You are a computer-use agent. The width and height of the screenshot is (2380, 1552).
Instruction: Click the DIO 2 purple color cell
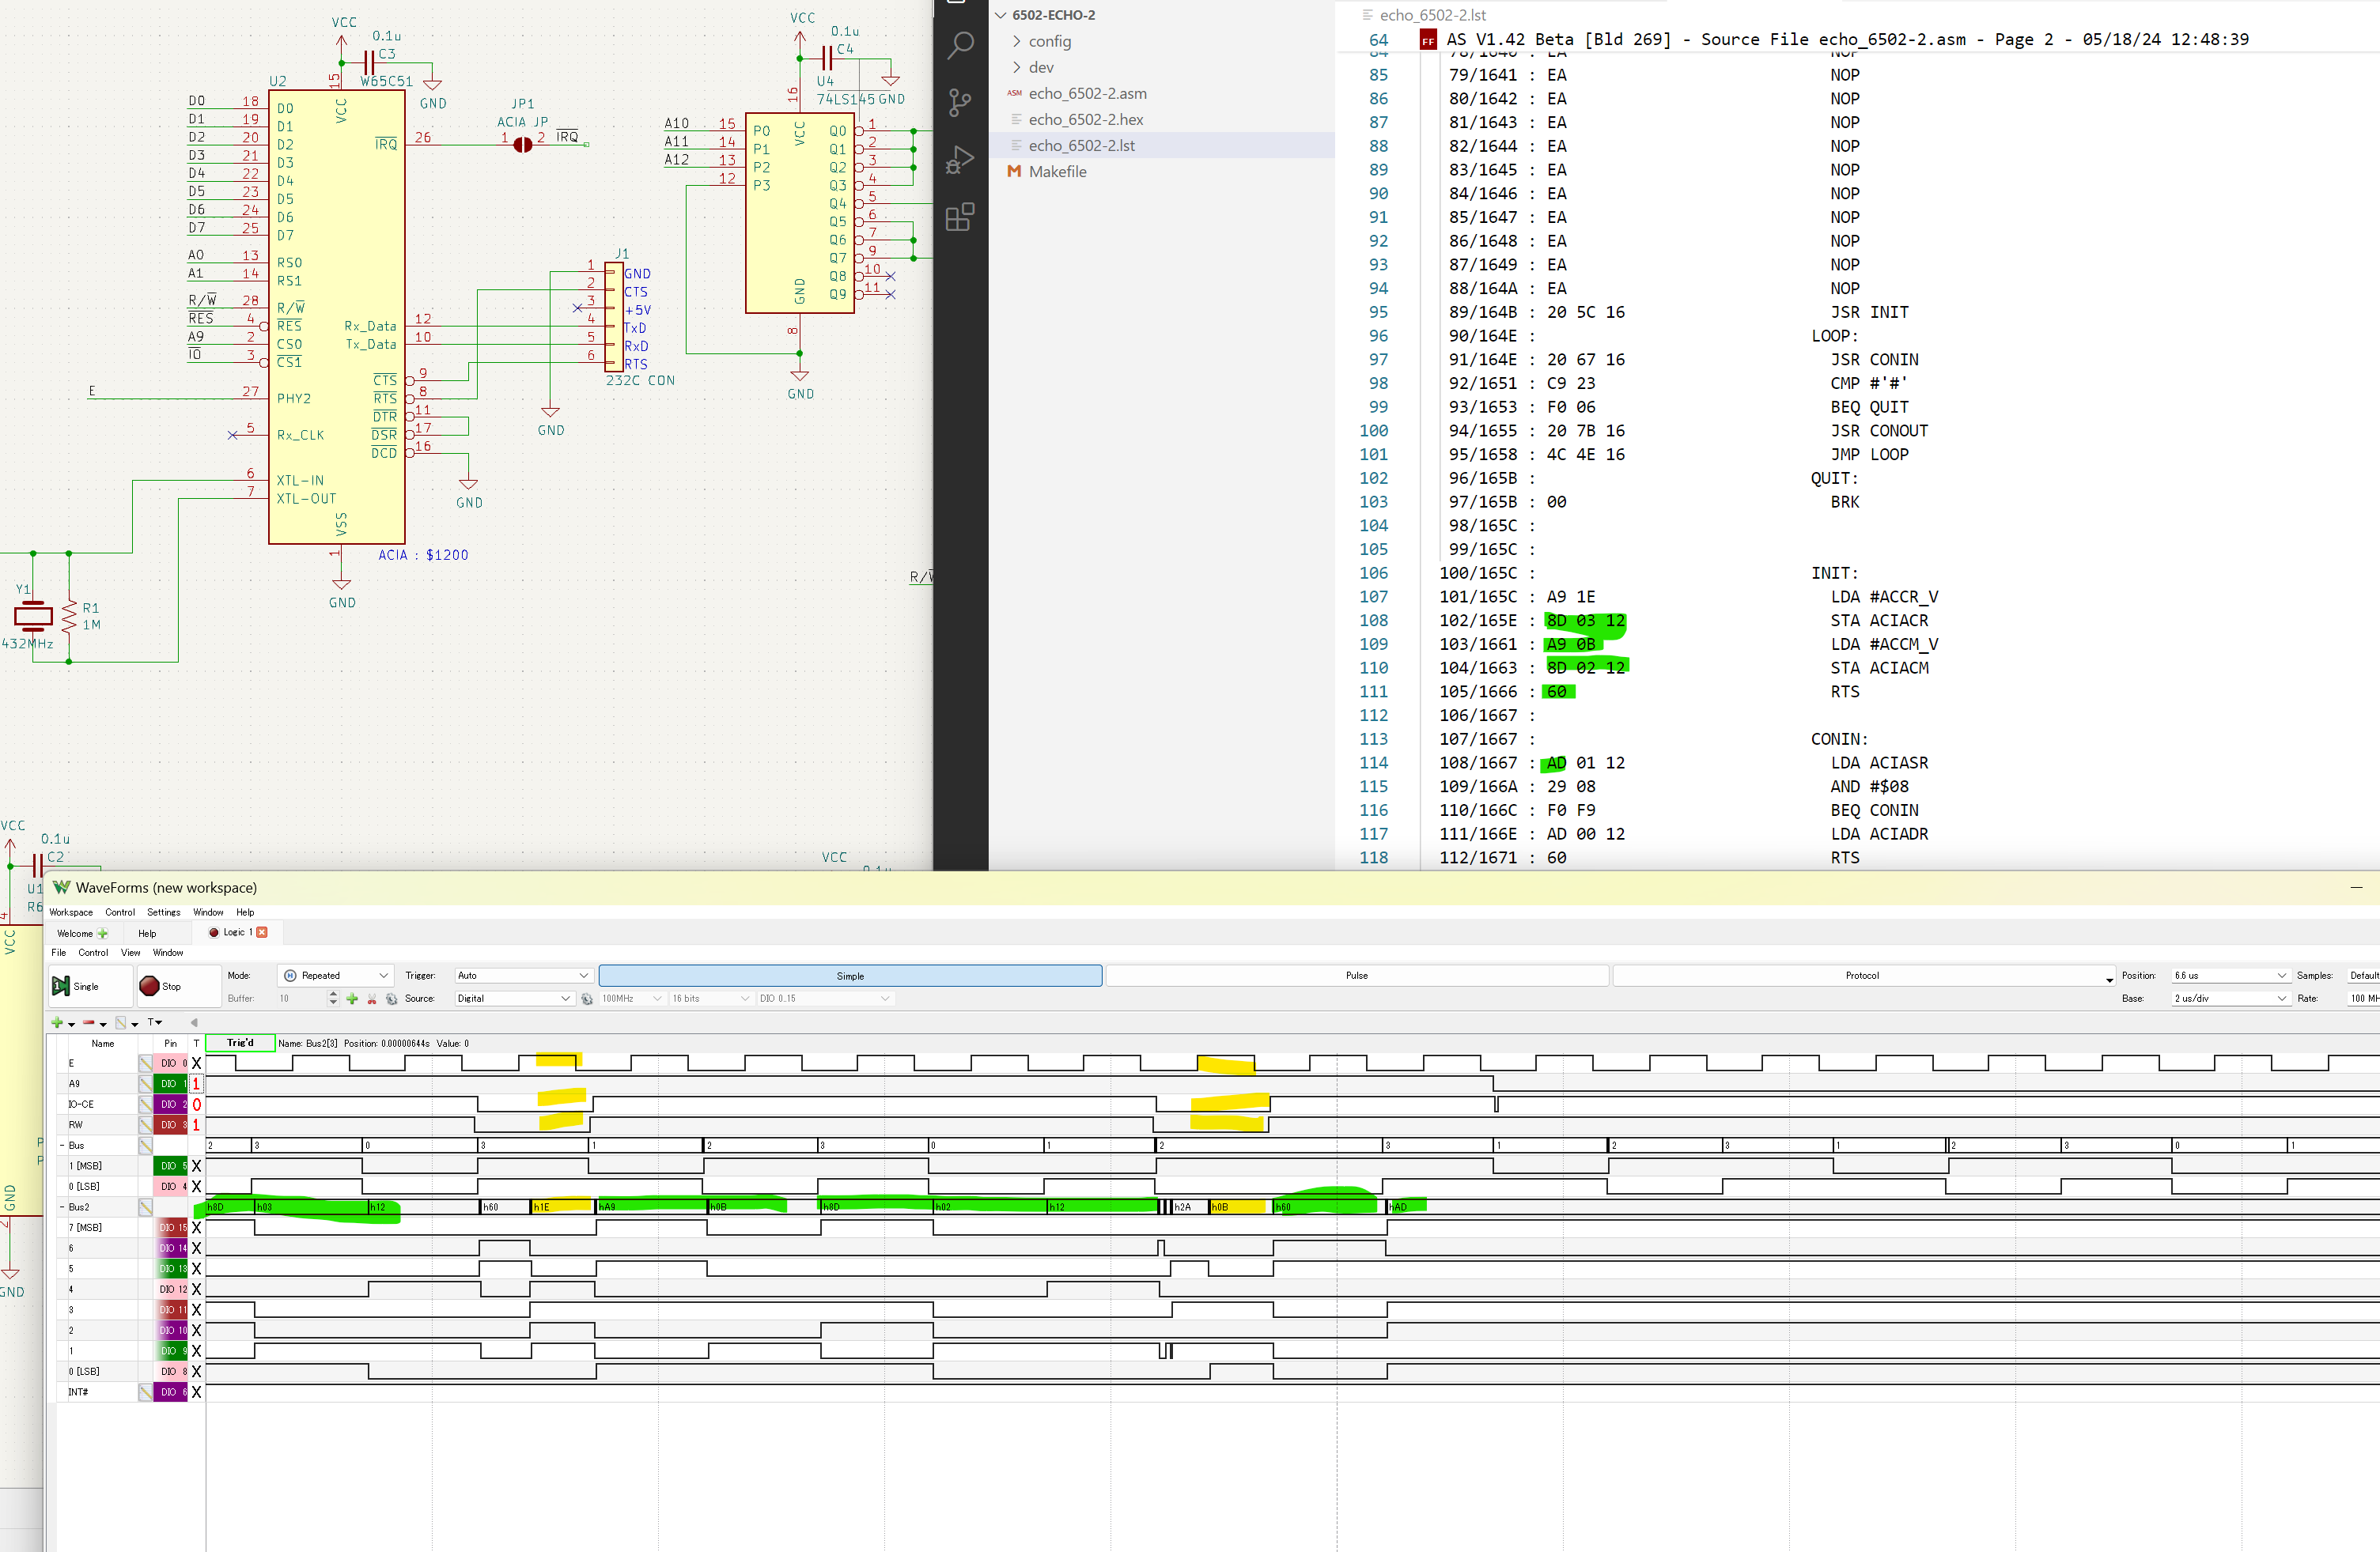coord(170,1105)
